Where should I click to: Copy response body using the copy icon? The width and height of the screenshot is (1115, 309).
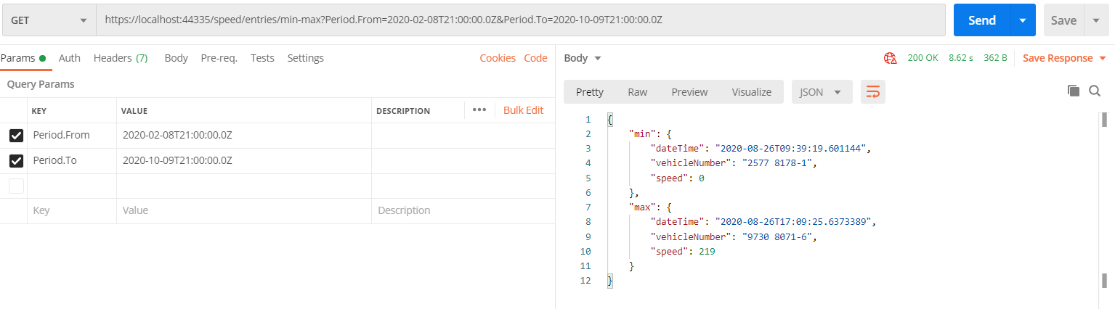pyautogui.click(x=1073, y=91)
